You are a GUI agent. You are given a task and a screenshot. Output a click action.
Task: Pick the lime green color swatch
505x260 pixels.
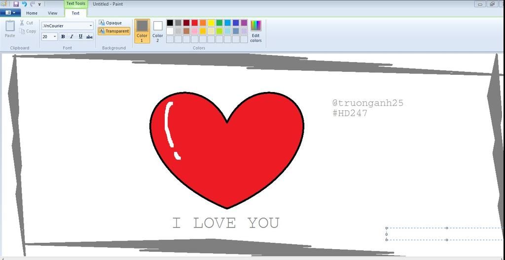pyautogui.click(x=219, y=31)
